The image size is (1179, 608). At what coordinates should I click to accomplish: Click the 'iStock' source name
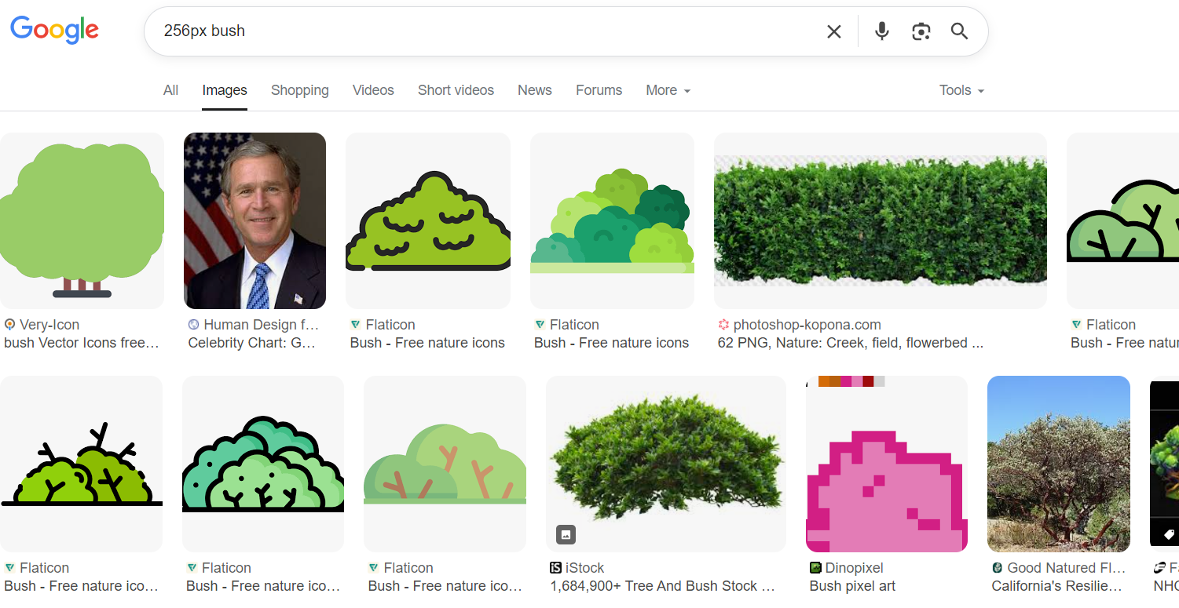[x=585, y=567]
